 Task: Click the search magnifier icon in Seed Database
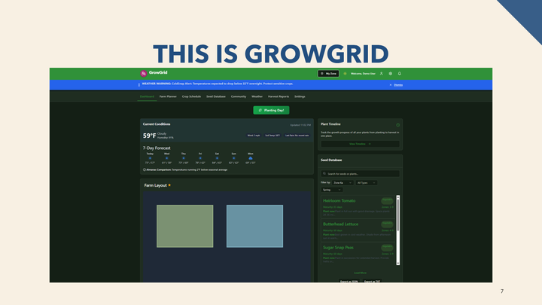pos(324,174)
